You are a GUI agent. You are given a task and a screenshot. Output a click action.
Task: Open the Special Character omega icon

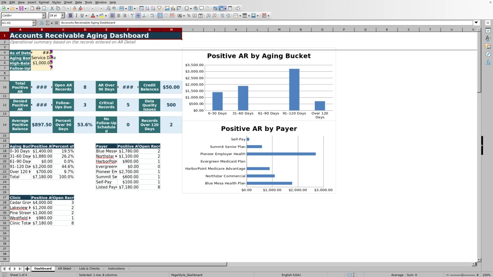click(187, 8)
